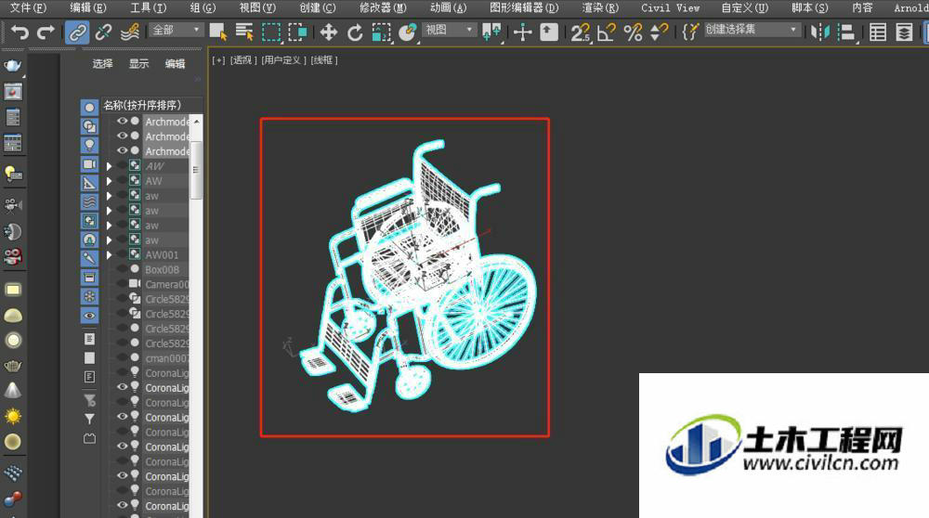Open the Select by Name list tool

coord(244,32)
